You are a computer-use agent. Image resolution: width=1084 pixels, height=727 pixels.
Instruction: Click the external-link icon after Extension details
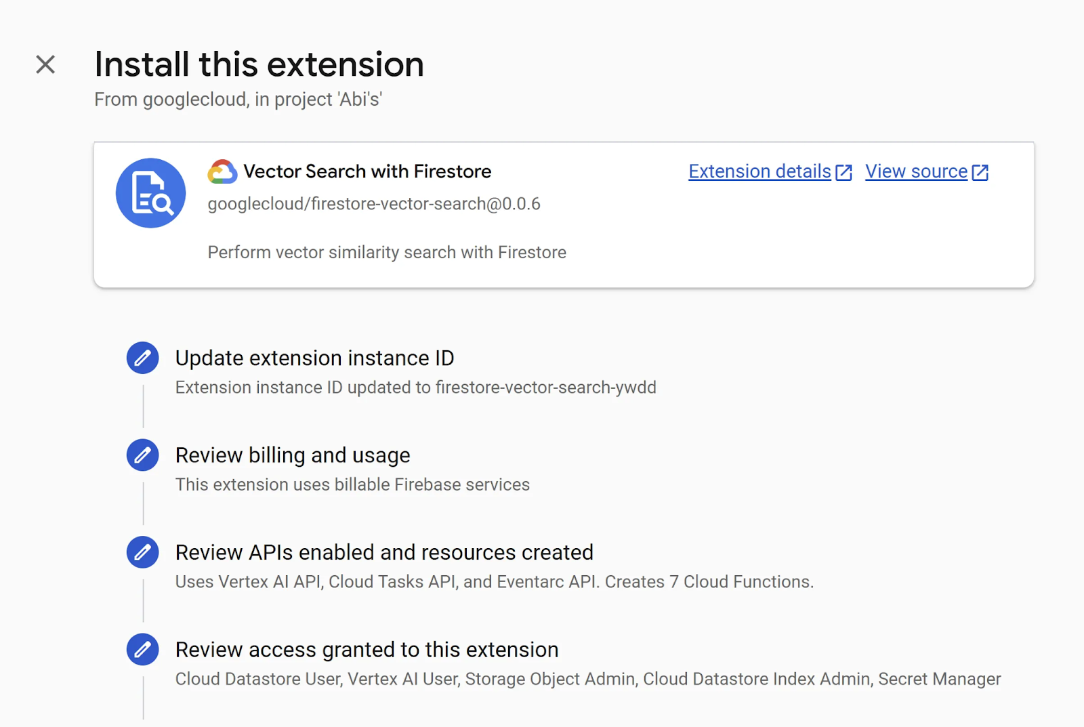[843, 173]
